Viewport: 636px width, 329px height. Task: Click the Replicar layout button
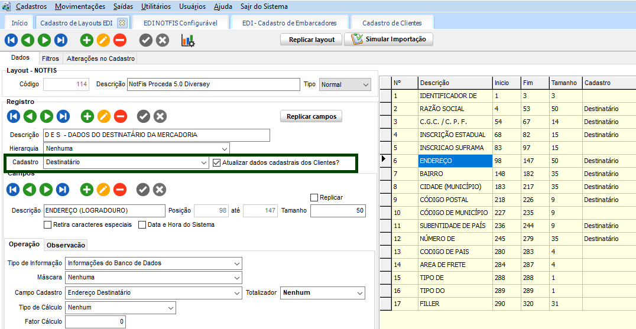click(x=311, y=40)
